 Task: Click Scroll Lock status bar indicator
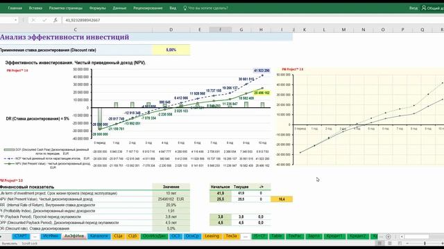coord(30,243)
